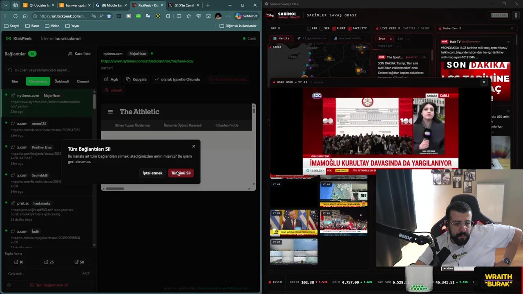This screenshot has height=294, width=523.
Task: Click the Açık open-link button
Action: [x=111, y=79]
